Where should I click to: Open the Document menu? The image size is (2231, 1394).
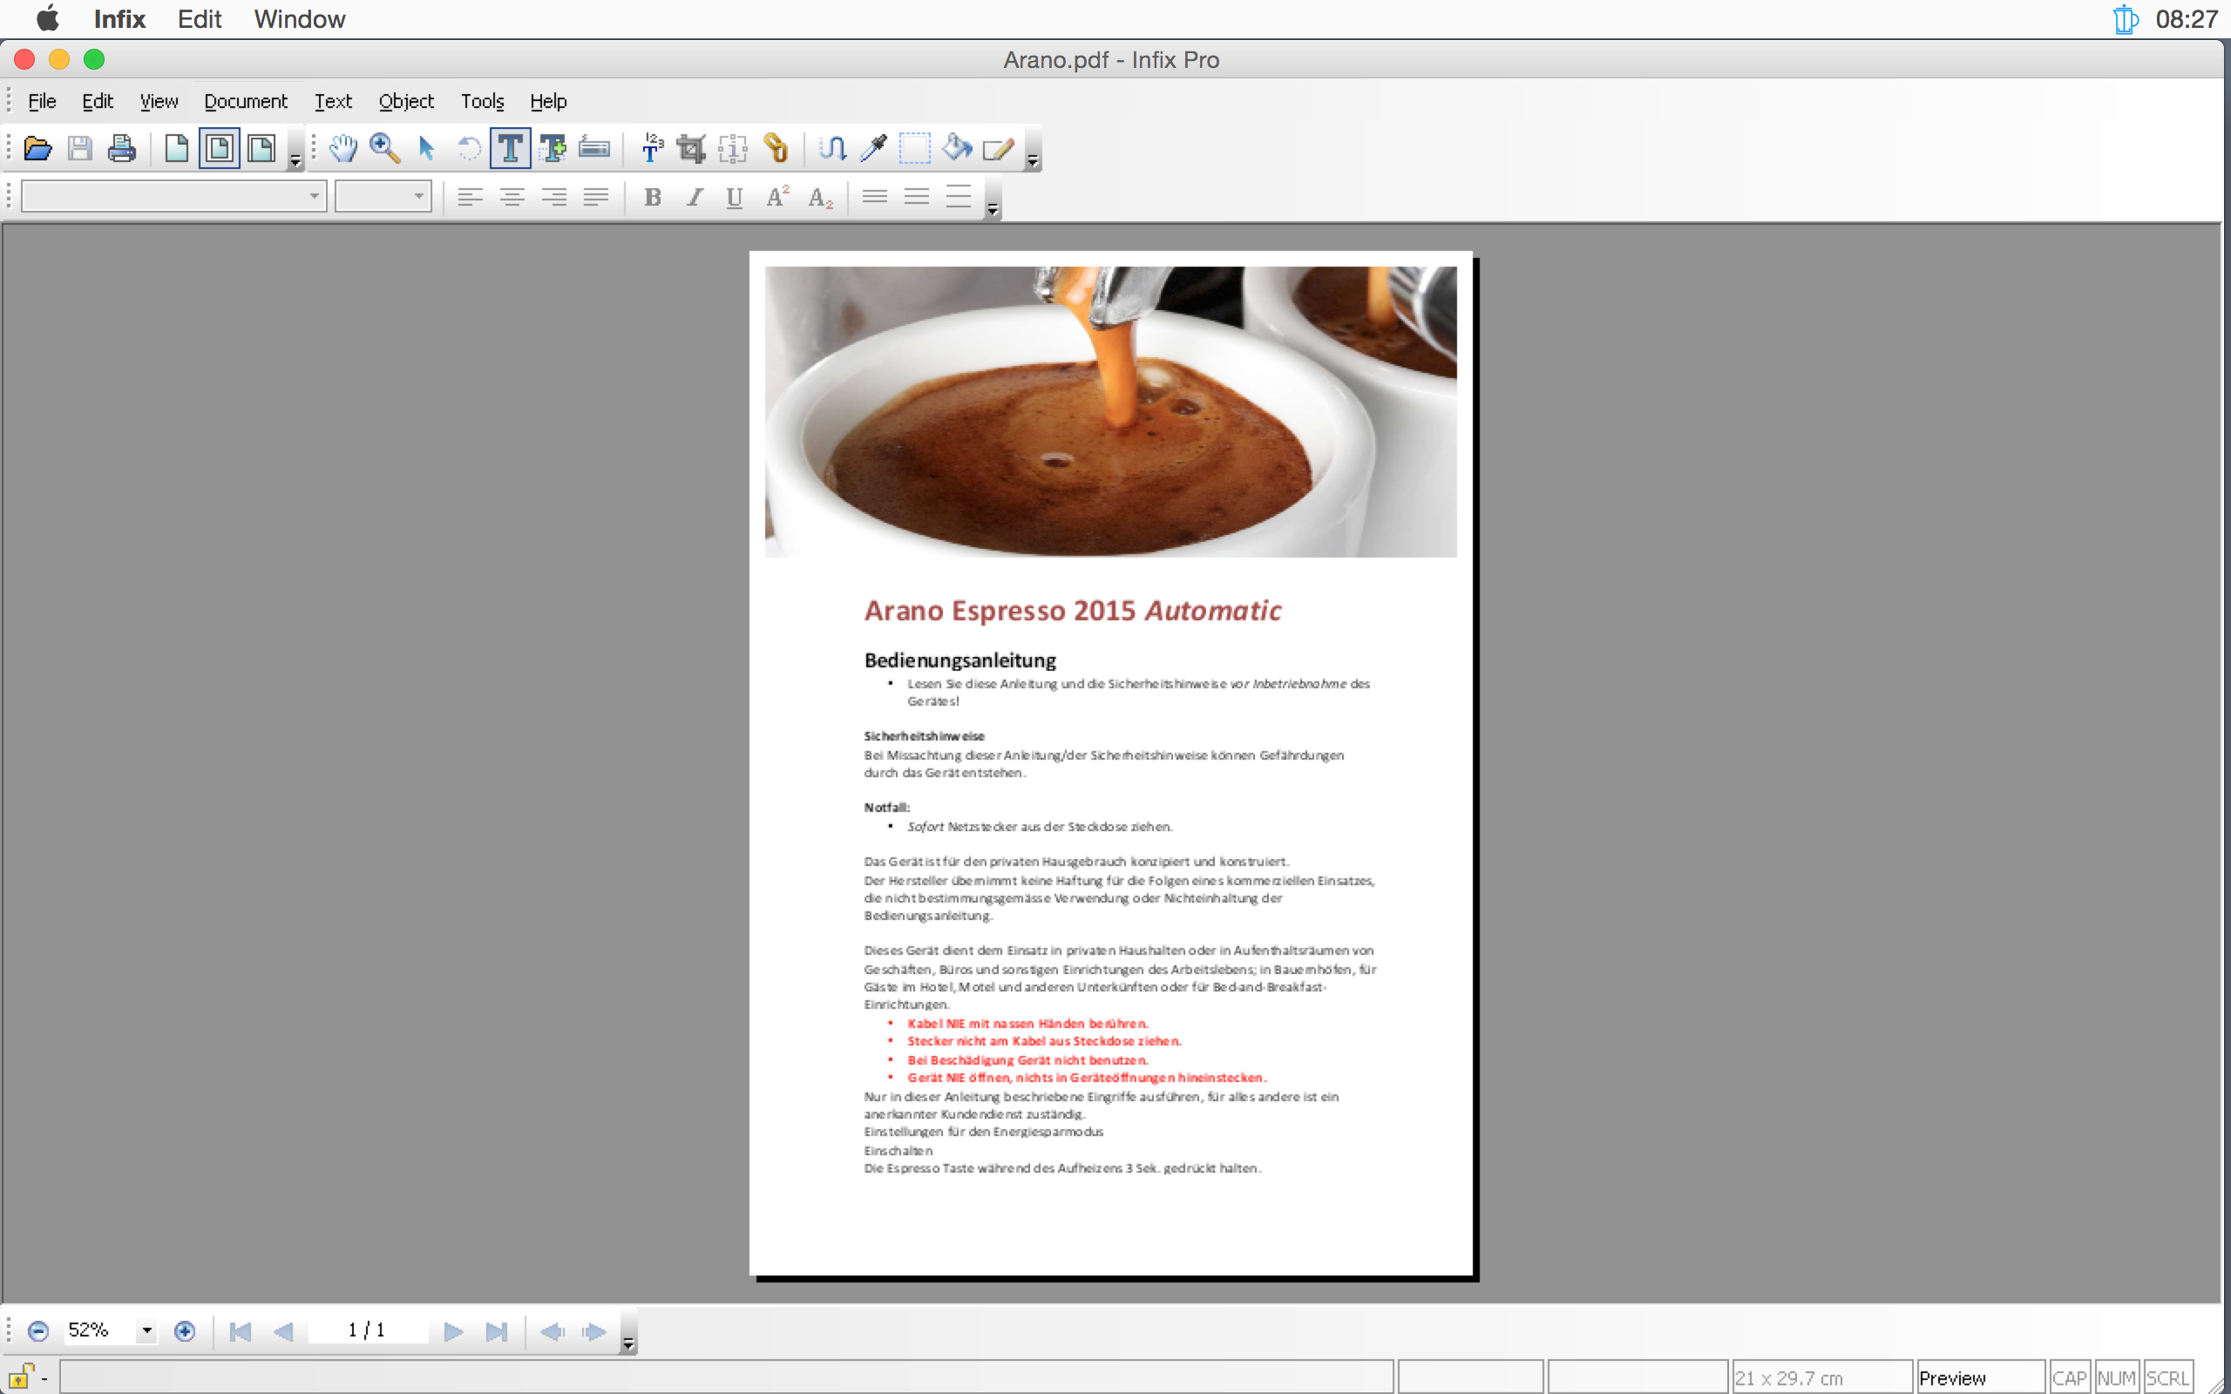(x=245, y=101)
